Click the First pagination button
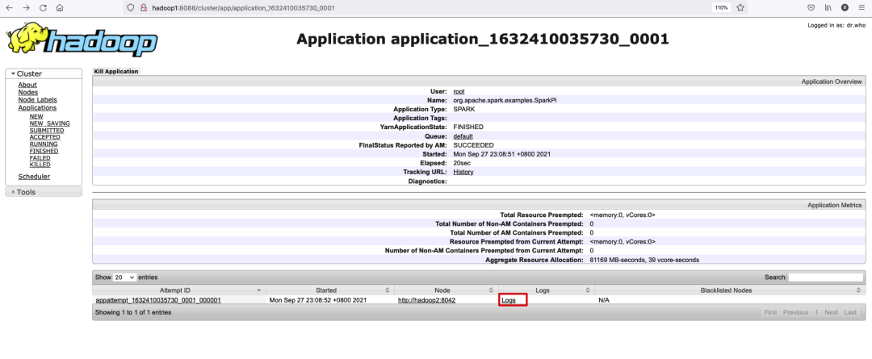872x359 pixels. 770,312
